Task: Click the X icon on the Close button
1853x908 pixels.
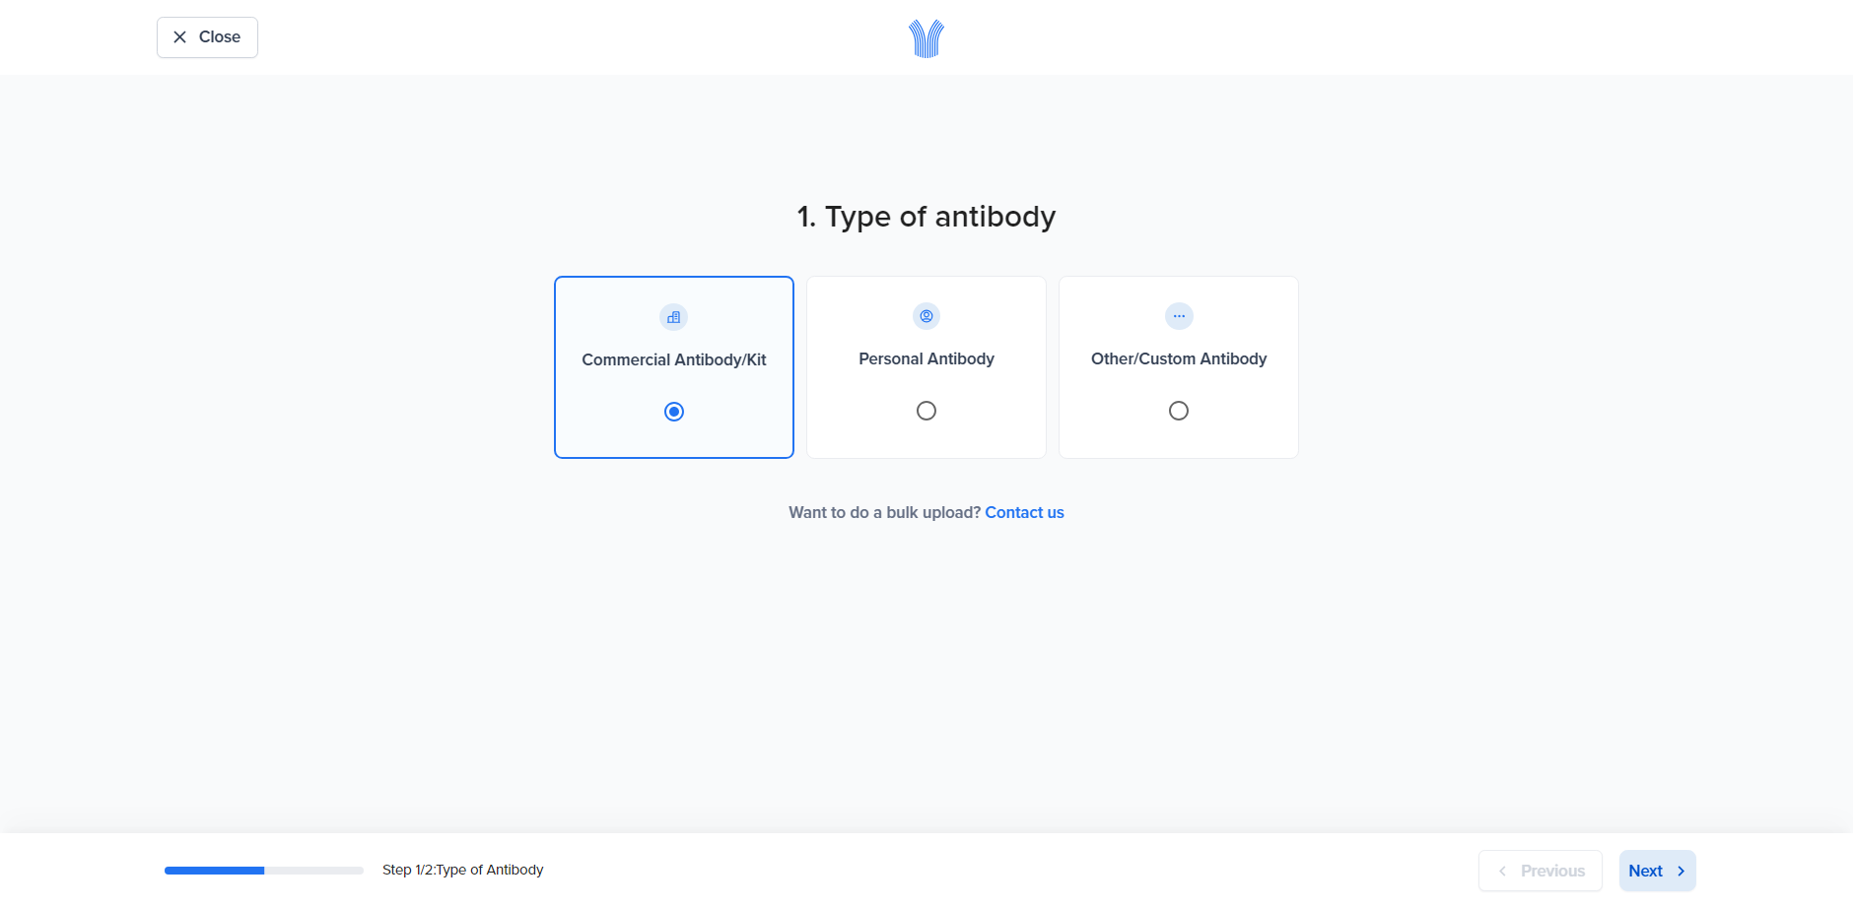Action: tap(179, 37)
